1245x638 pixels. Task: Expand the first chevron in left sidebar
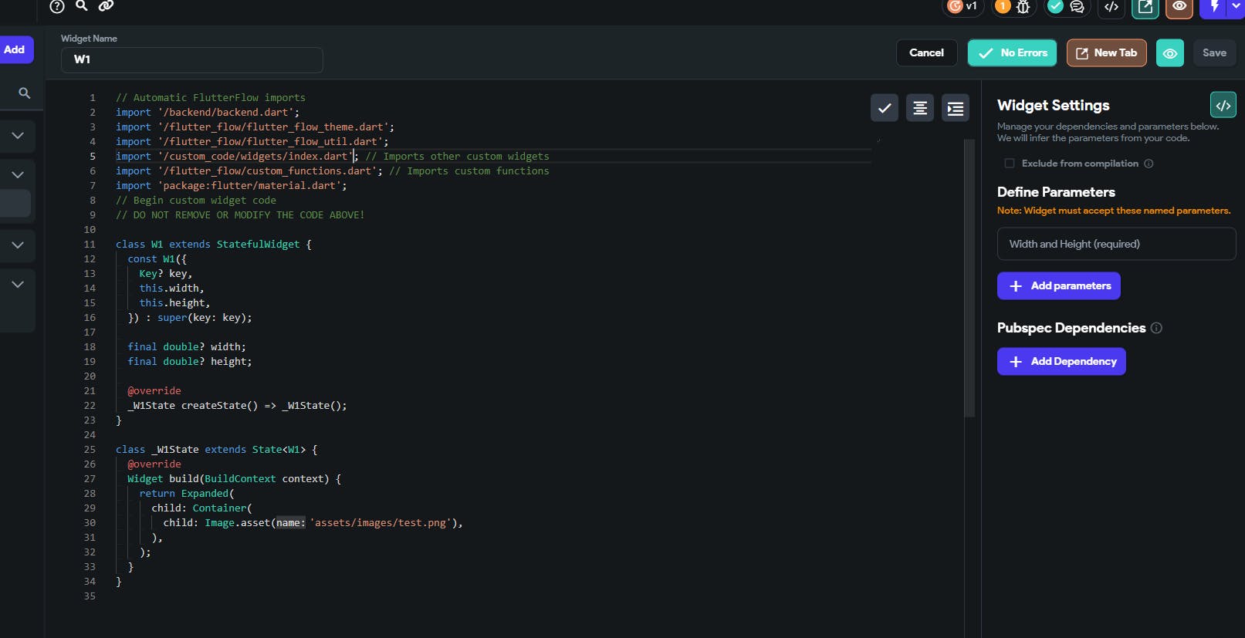(18, 136)
